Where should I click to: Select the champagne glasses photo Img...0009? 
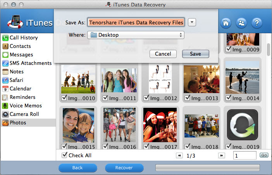point(243,39)
